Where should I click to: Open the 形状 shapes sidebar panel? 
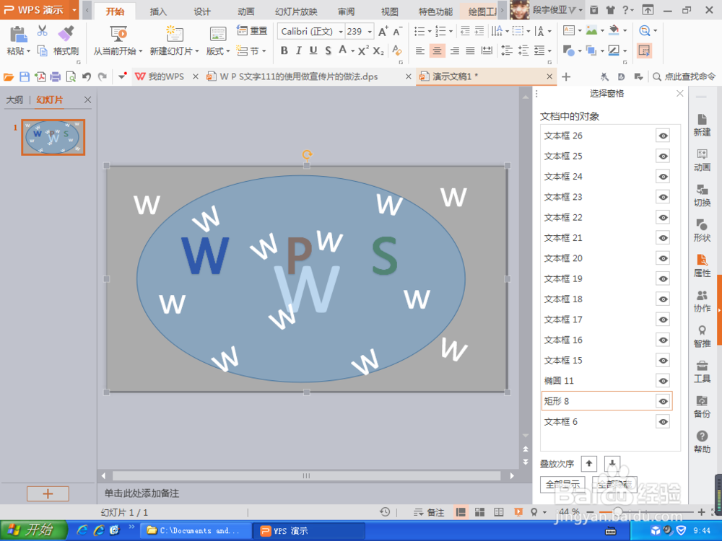tap(702, 231)
